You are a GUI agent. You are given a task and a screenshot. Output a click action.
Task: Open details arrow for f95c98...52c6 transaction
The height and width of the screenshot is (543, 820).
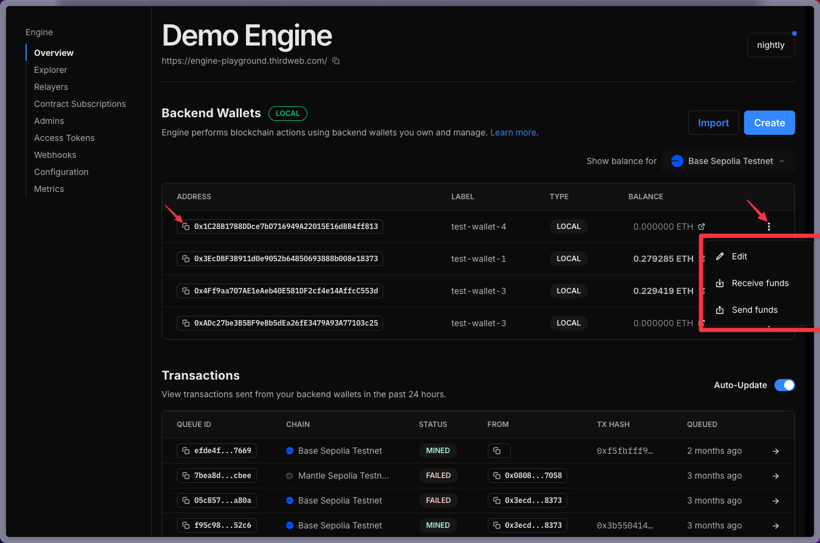(x=776, y=526)
